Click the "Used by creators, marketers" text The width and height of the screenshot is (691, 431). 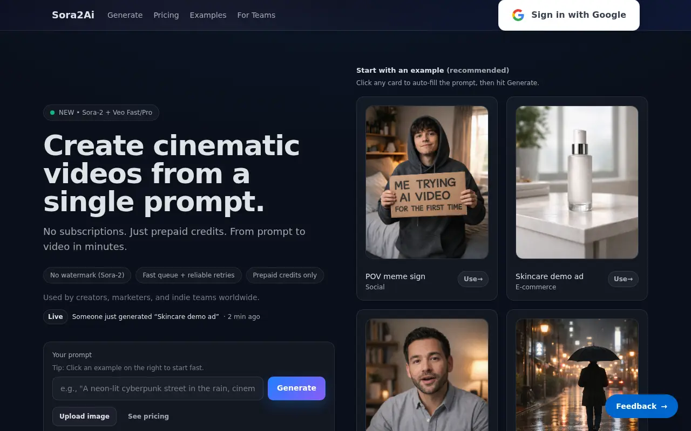151,297
